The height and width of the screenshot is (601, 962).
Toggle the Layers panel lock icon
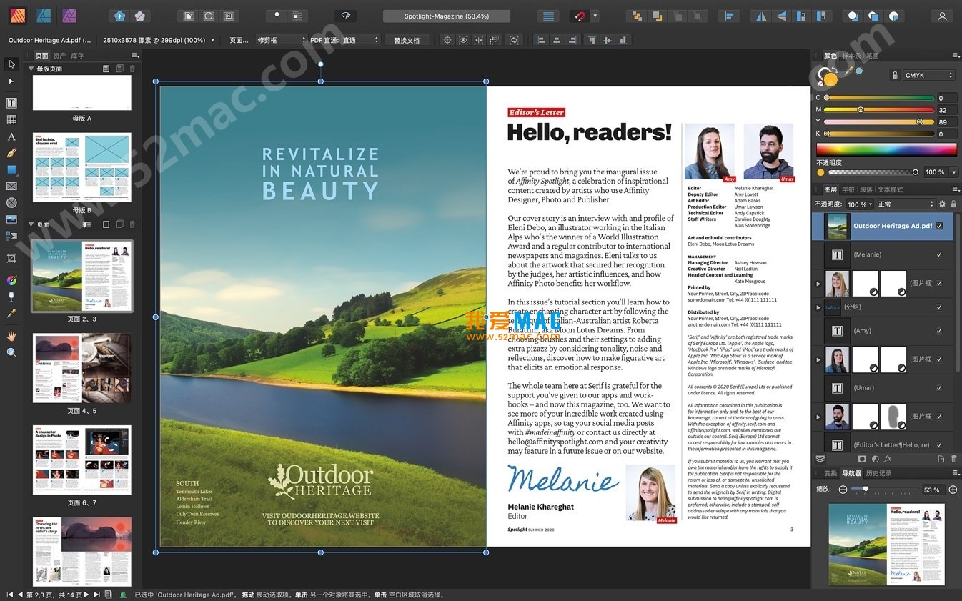point(953,204)
